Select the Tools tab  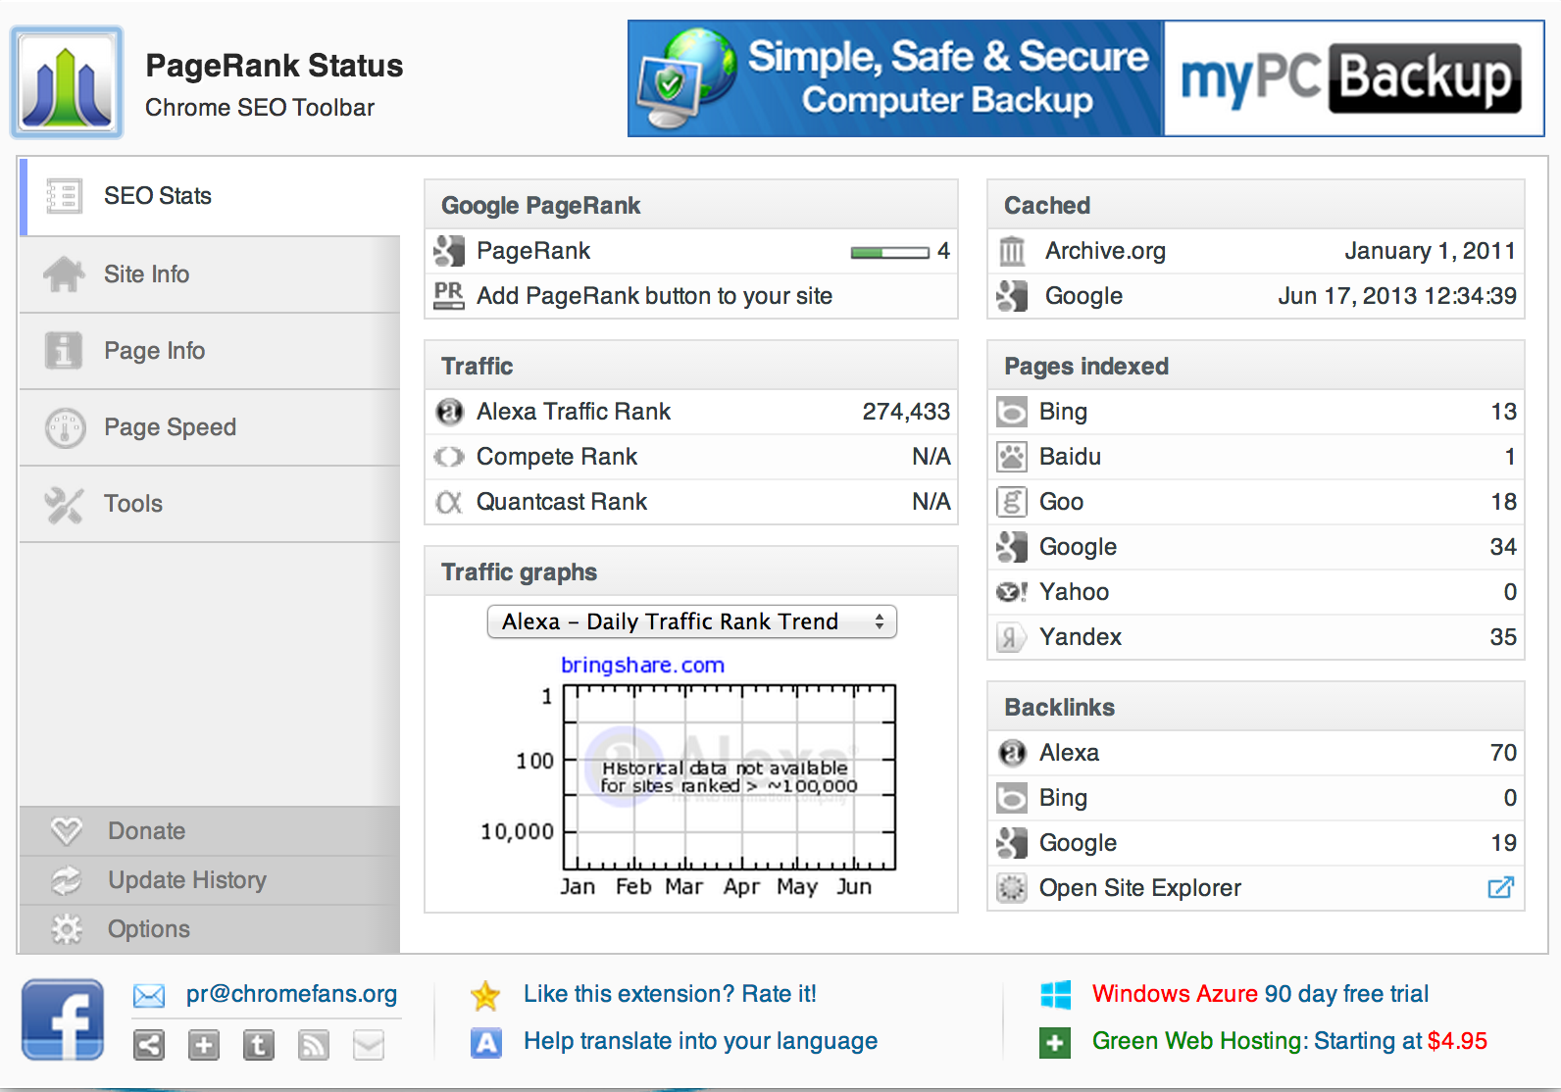[210, 504]
